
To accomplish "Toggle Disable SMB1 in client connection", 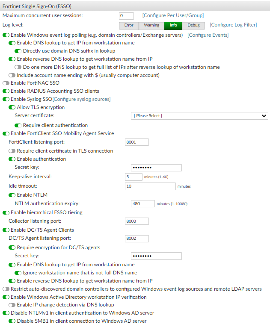I will point(12,321).
